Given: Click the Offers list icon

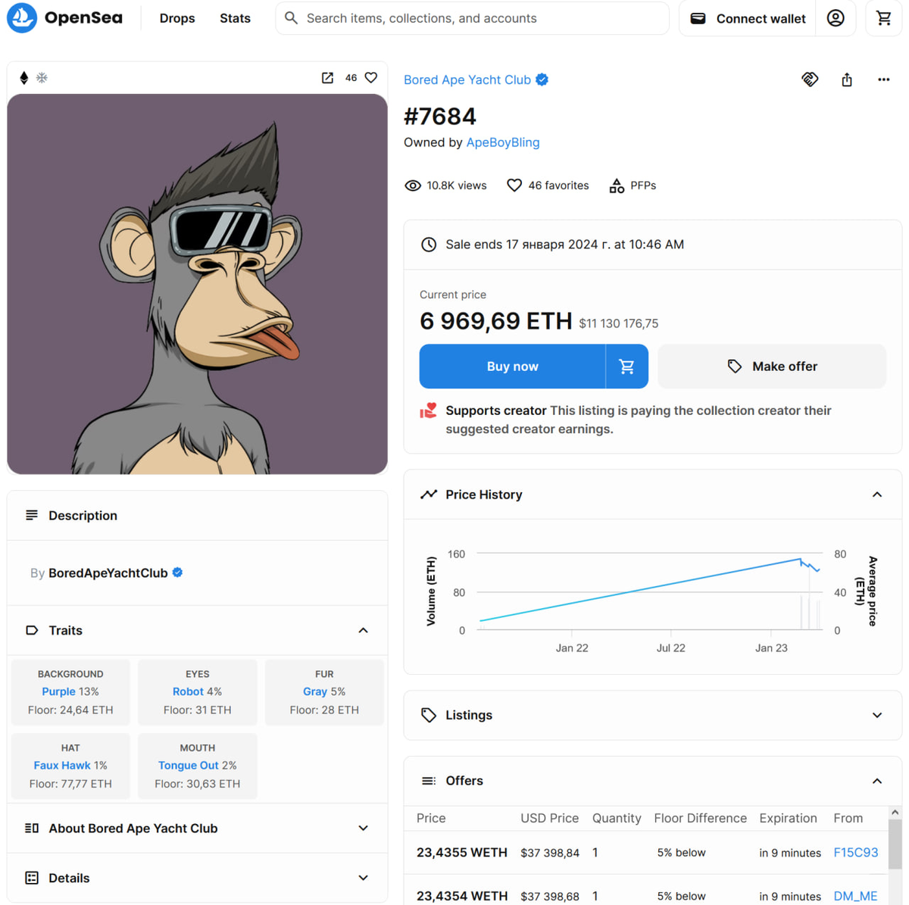Looking at the screenshot, I should pos(429,781).
